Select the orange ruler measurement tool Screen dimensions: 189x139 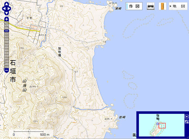[163, 6]
